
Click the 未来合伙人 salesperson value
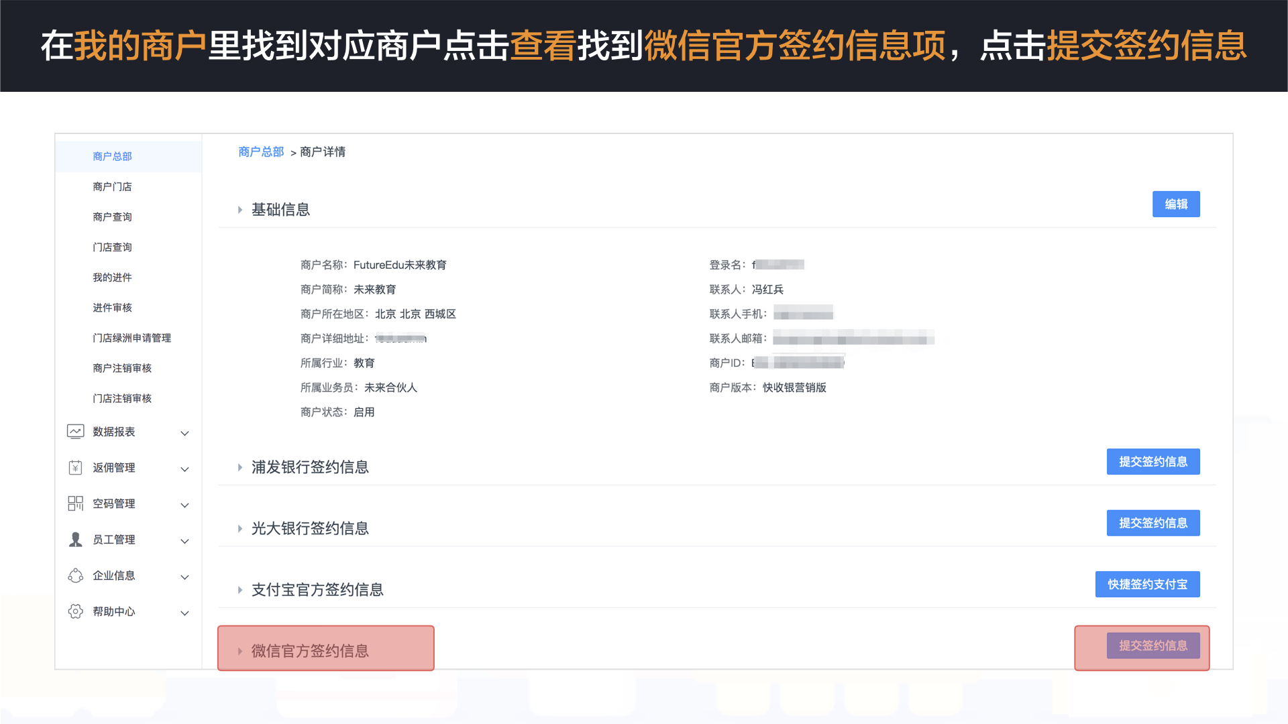coord(391,387)
